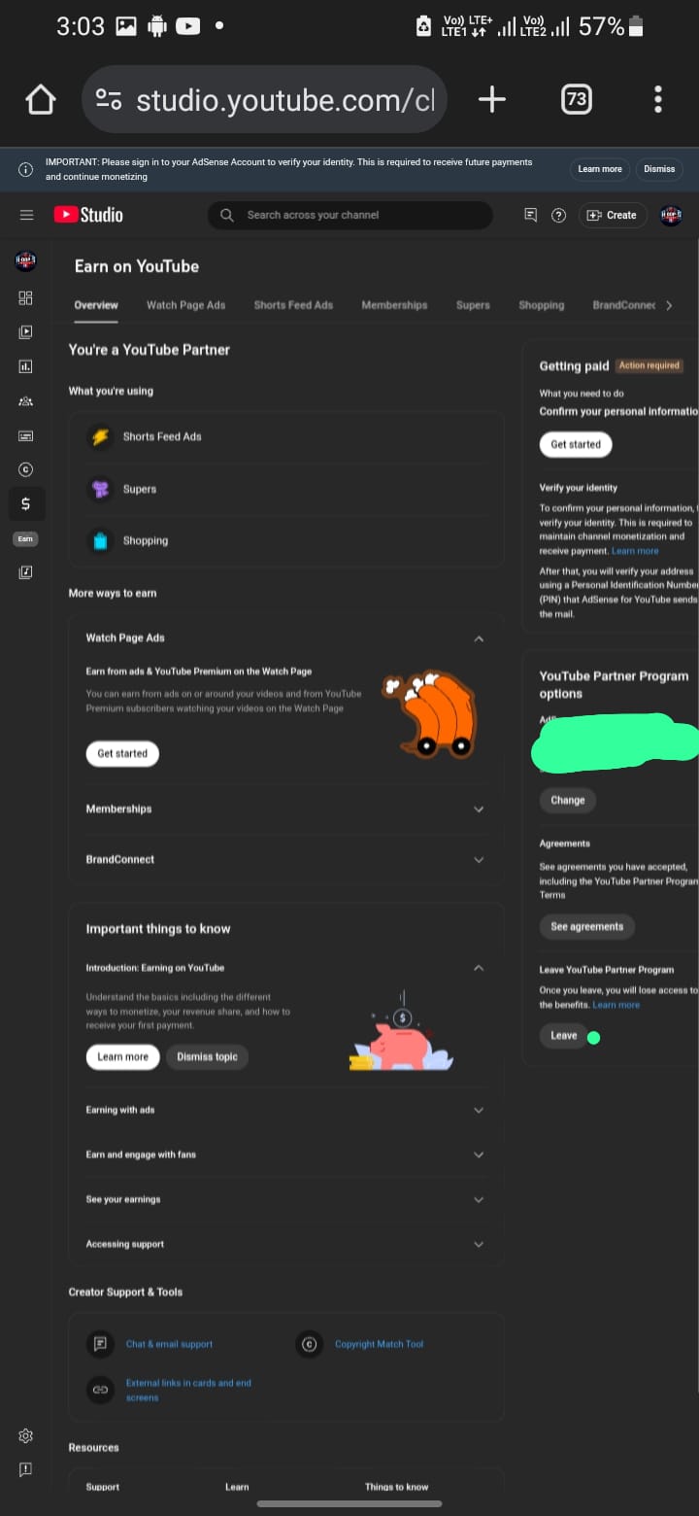Open Content in the left sidebar
This screenshot has width=699, height=1516.
pyautogui.click(x=26, y=332)
